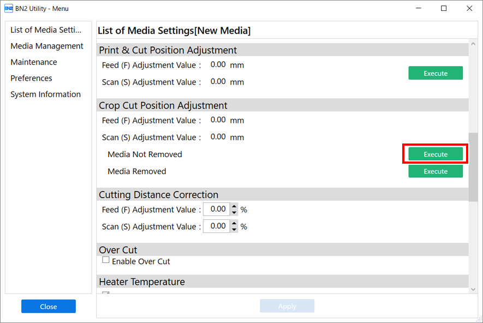Execute Print & Cut Position Adjustment

tap(436, 73)
